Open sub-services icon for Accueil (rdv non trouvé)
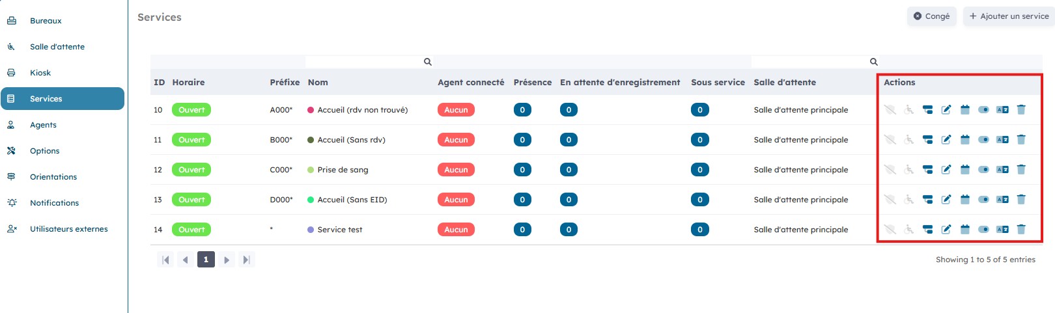1055x313 pixels. tap(927, 110)
